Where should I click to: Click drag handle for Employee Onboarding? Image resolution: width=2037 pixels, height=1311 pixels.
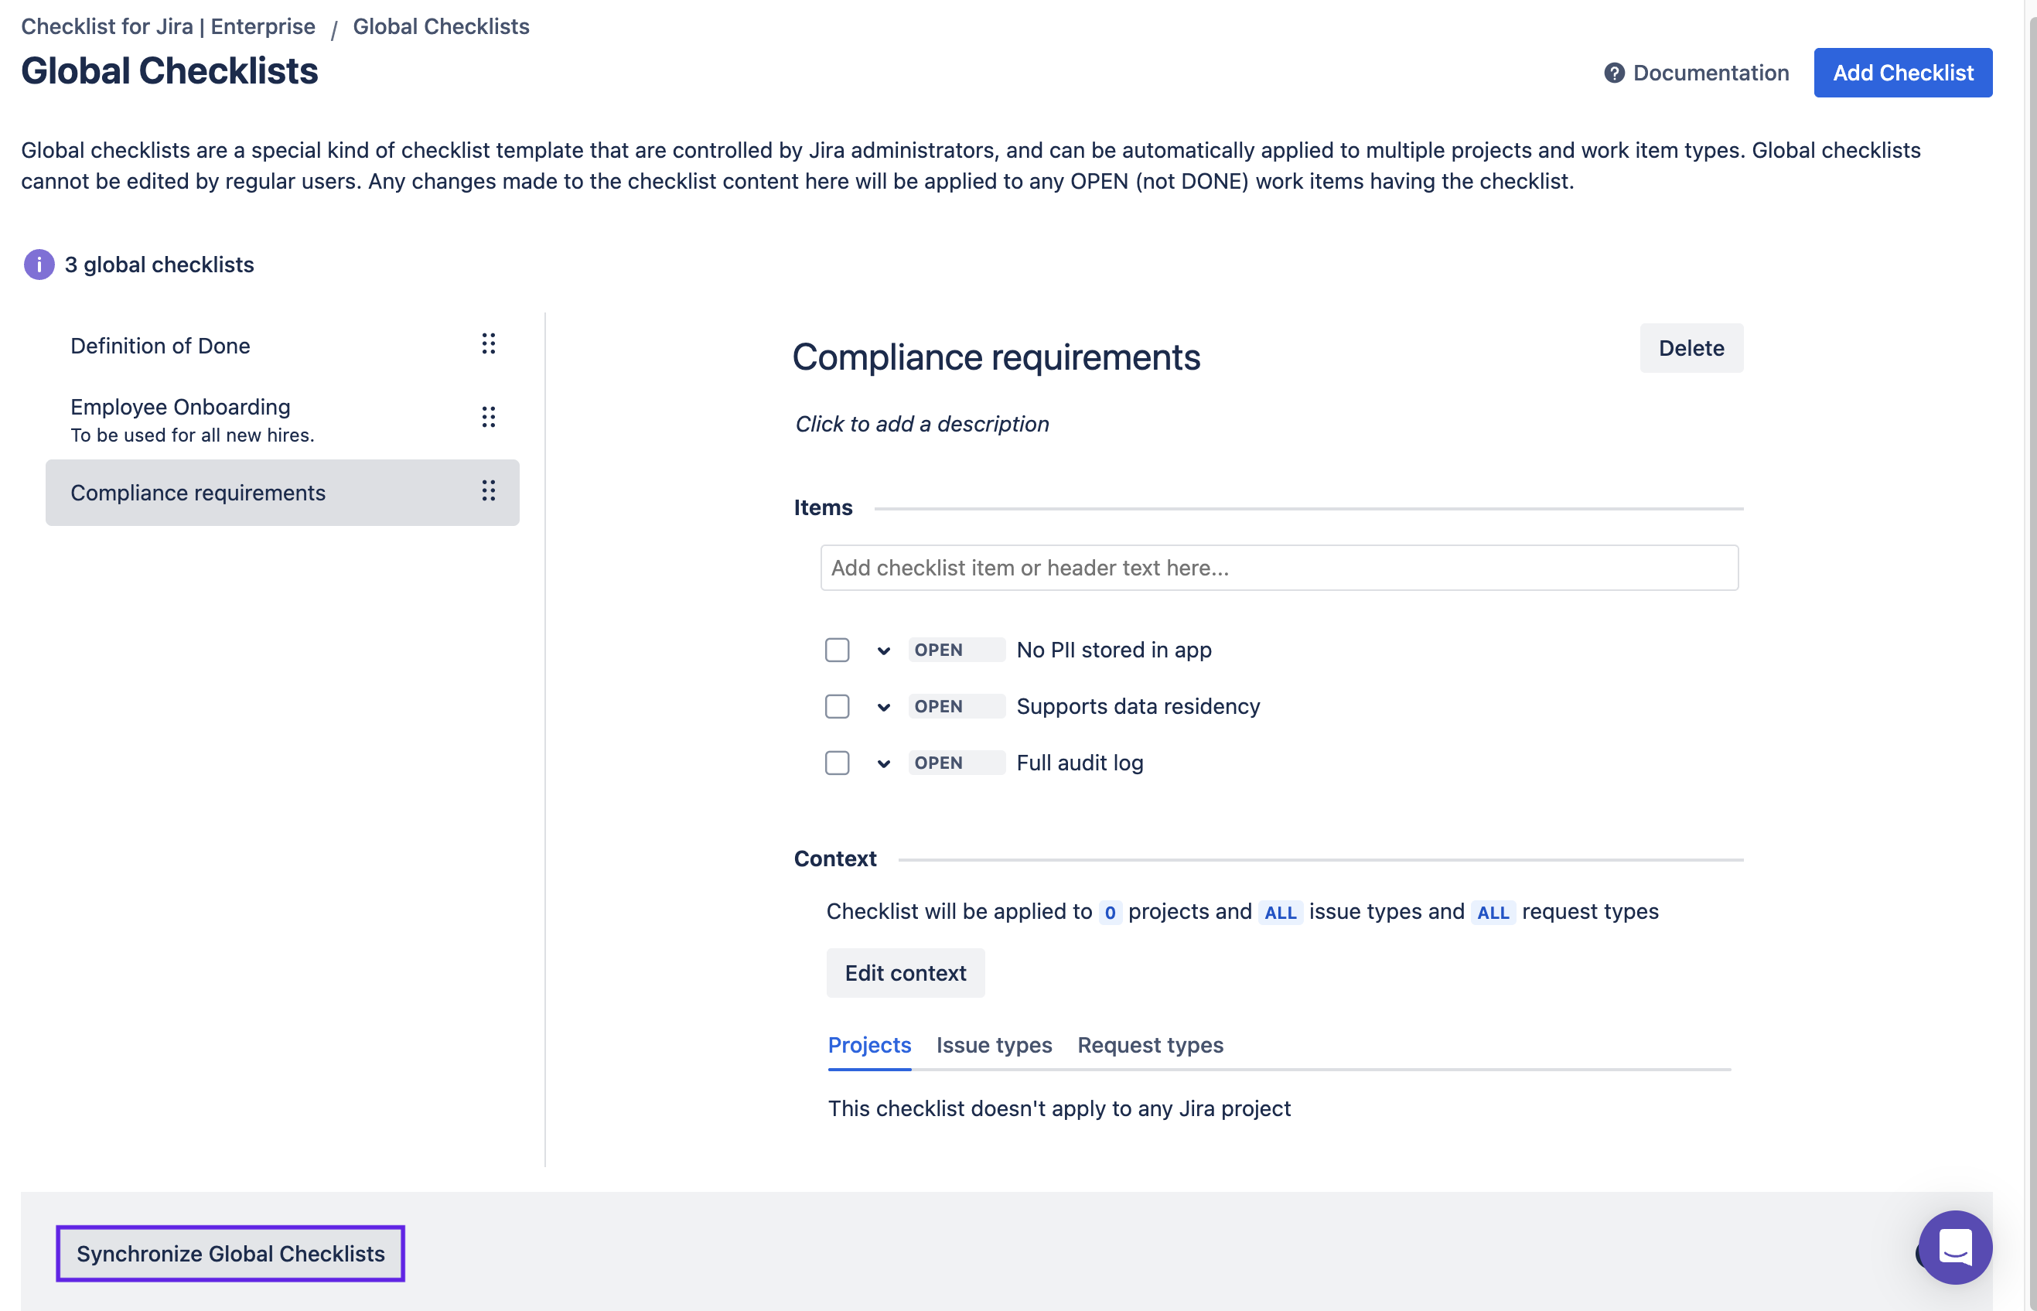pyautogui.click(x=489, y=417)
